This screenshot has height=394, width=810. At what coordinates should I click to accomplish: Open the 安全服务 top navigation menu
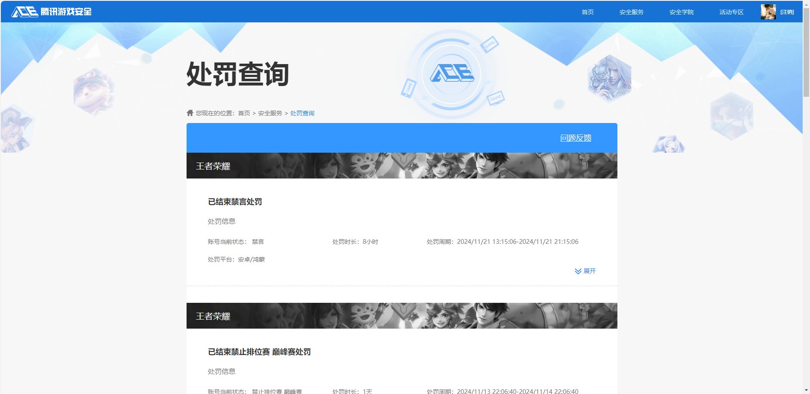coord(631,12)
